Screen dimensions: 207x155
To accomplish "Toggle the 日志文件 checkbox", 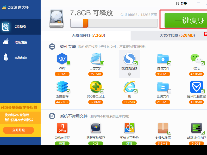I will point(102,63).
